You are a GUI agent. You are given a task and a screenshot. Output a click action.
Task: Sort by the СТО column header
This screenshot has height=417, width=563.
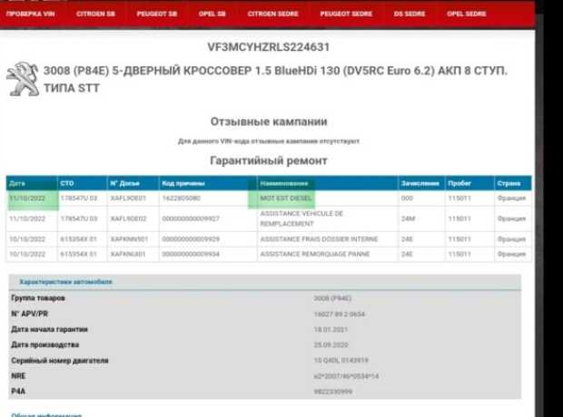tap(83, 184)
